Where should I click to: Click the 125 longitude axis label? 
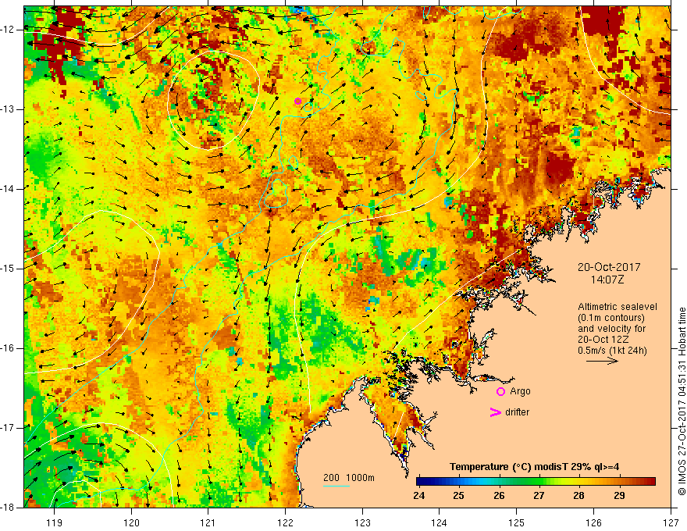point(517,522)
